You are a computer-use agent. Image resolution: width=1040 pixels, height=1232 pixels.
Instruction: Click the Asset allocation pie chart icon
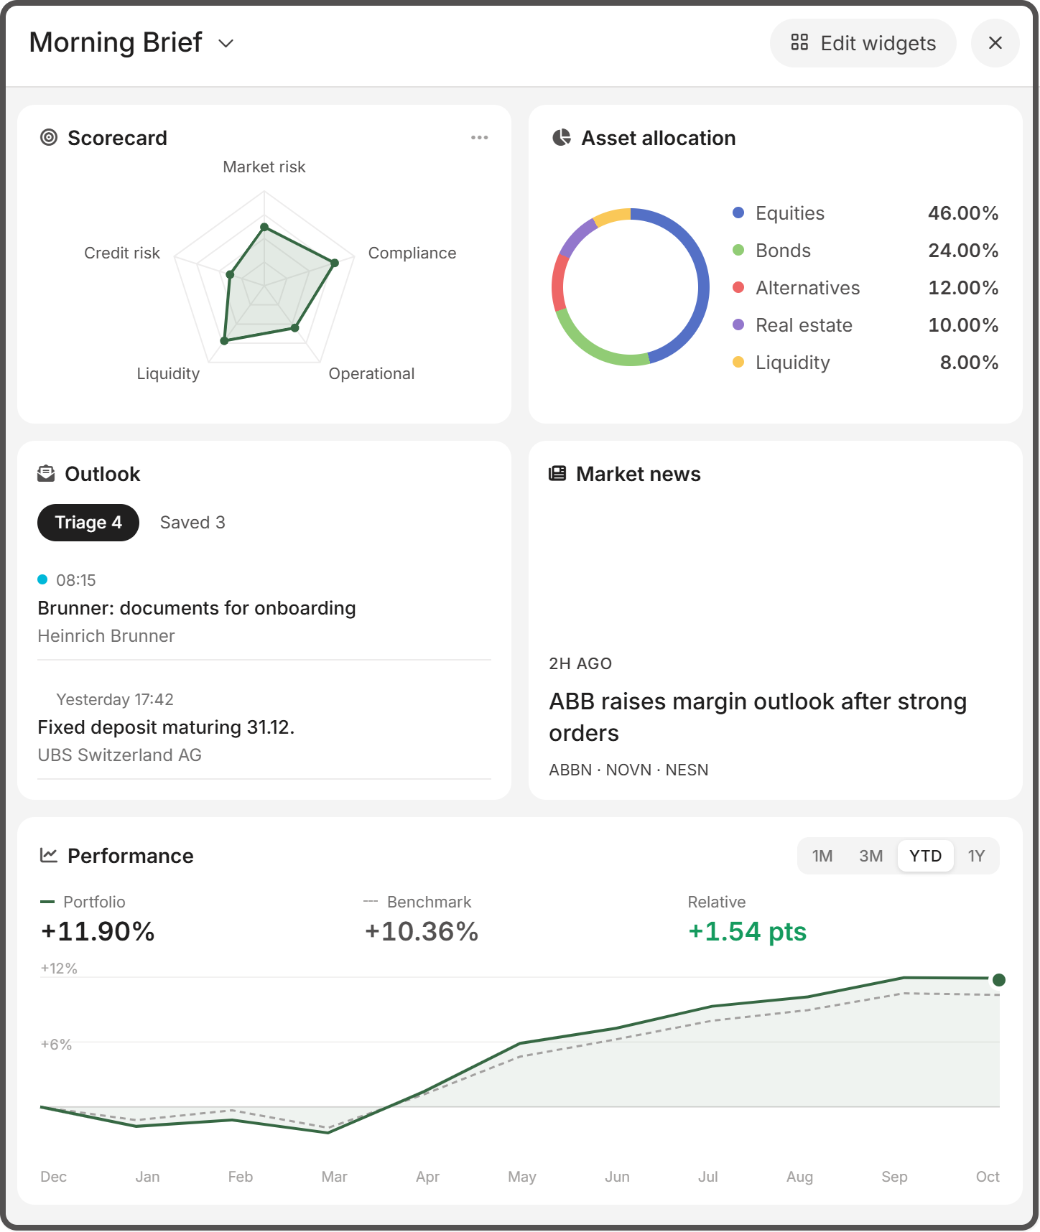click(x=562, y=138)
